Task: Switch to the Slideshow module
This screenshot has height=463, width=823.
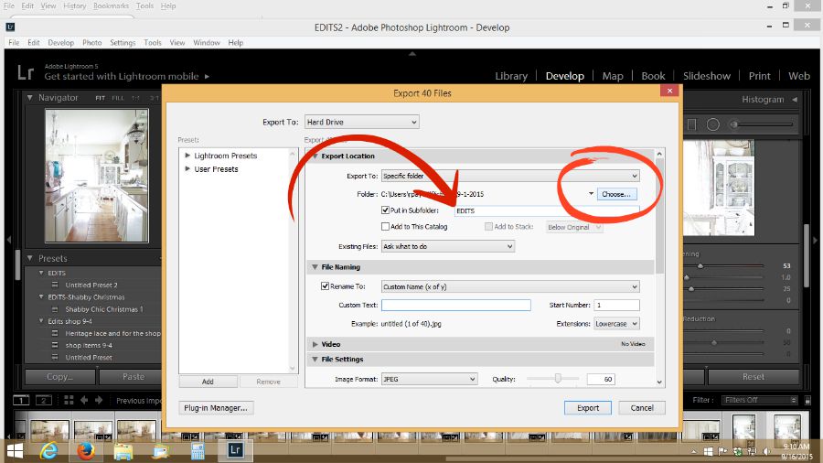Action: (x=707, y=76)
